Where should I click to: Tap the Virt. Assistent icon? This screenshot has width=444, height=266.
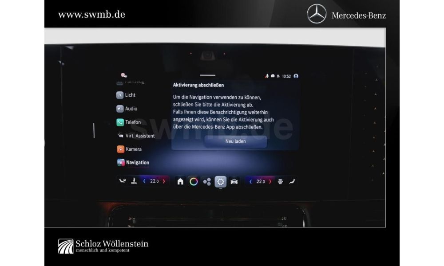(x=120, y=136)
